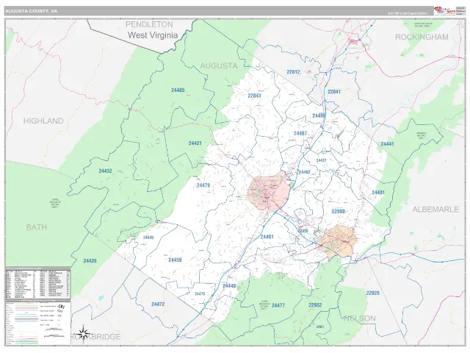The height and width of the screenshot is (353, 470).
Task: Select ZIP code label 22841
Action: click(334, 91)
